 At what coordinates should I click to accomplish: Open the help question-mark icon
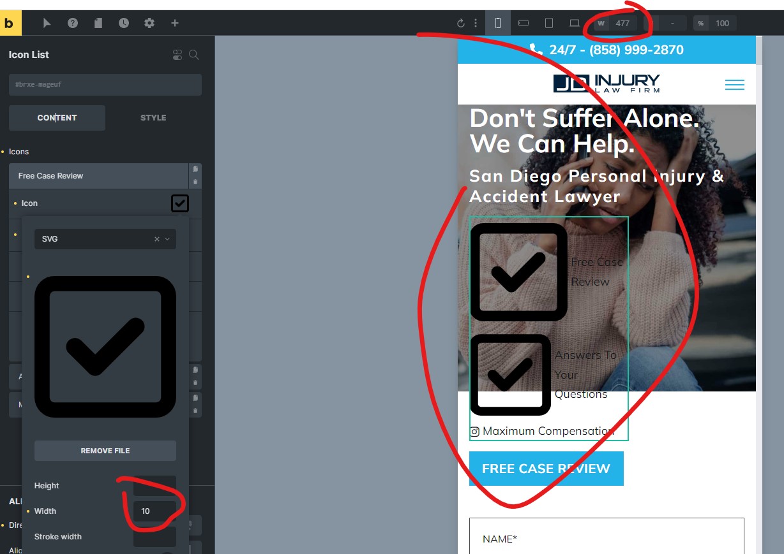pyautogui.click(x=73, y=23)
